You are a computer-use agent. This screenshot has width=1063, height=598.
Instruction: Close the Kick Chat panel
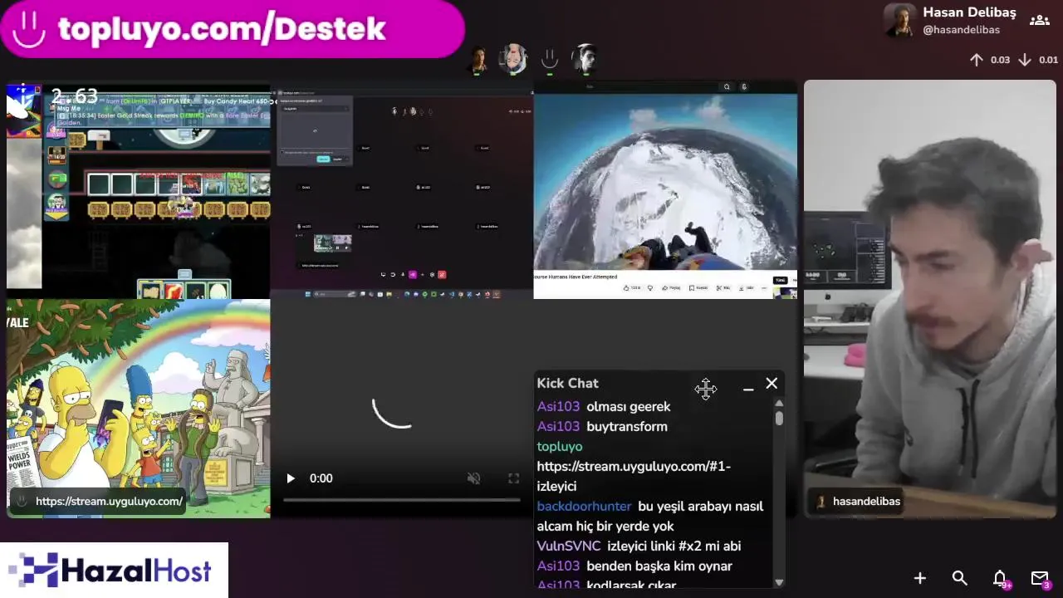pos(772,383)
